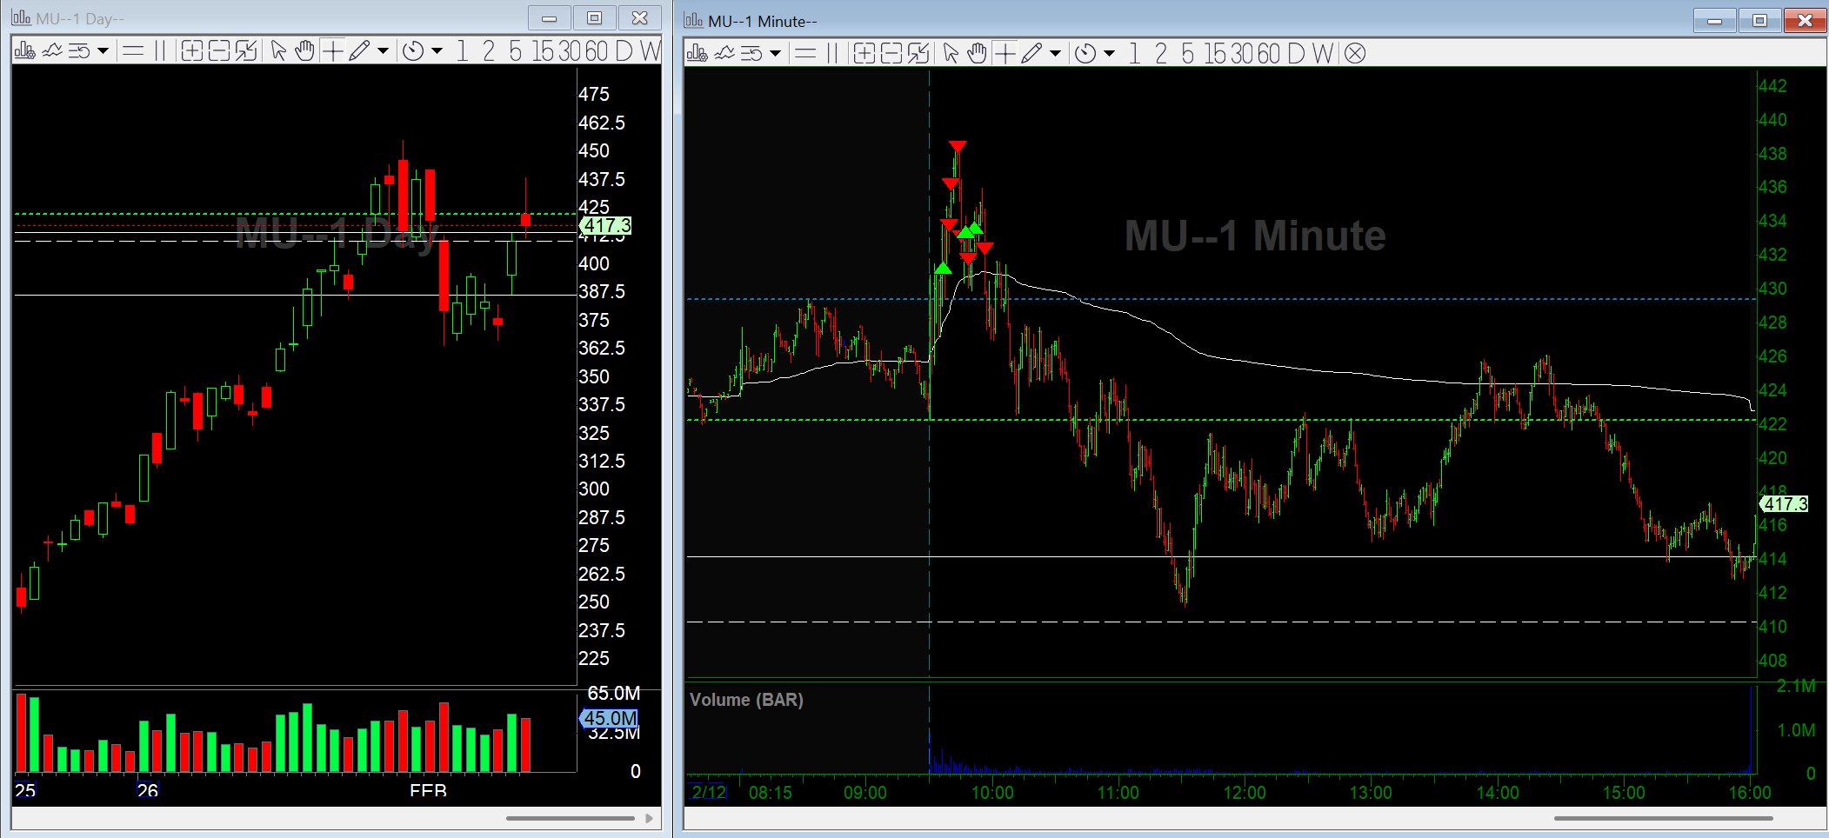Click the MU--1 Day window title icon
Screen dimensions: 1829x838
[x=21, y=18]
